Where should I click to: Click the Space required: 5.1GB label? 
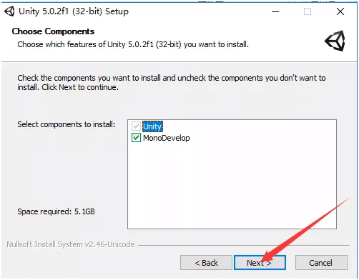(x=56, y=211)
